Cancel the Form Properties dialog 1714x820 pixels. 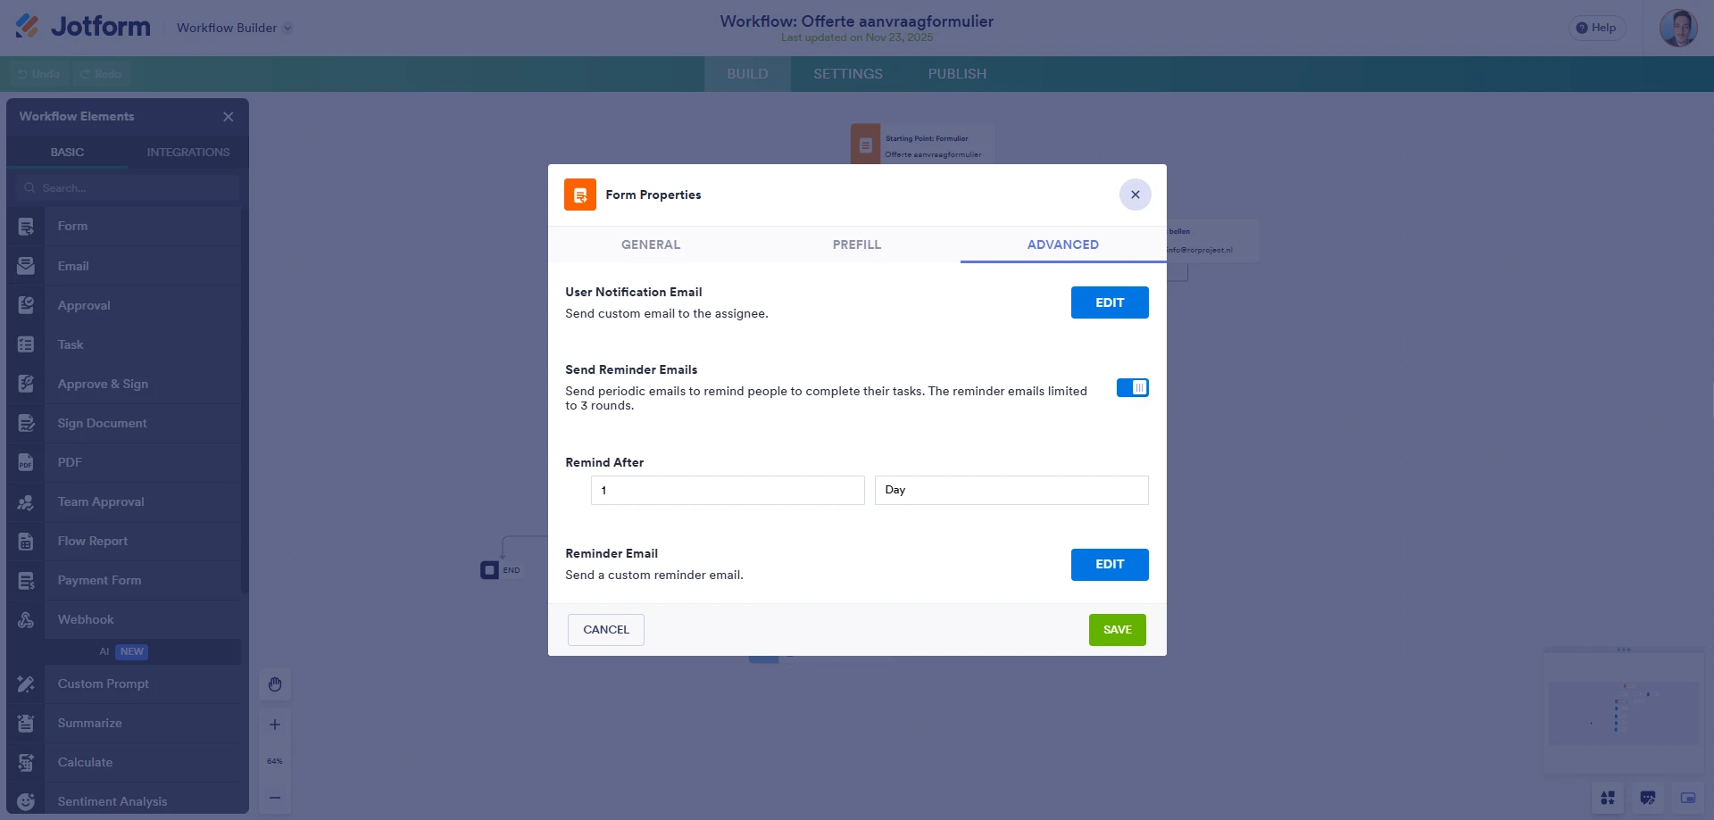pyautogui.click(x=605, y=630)
